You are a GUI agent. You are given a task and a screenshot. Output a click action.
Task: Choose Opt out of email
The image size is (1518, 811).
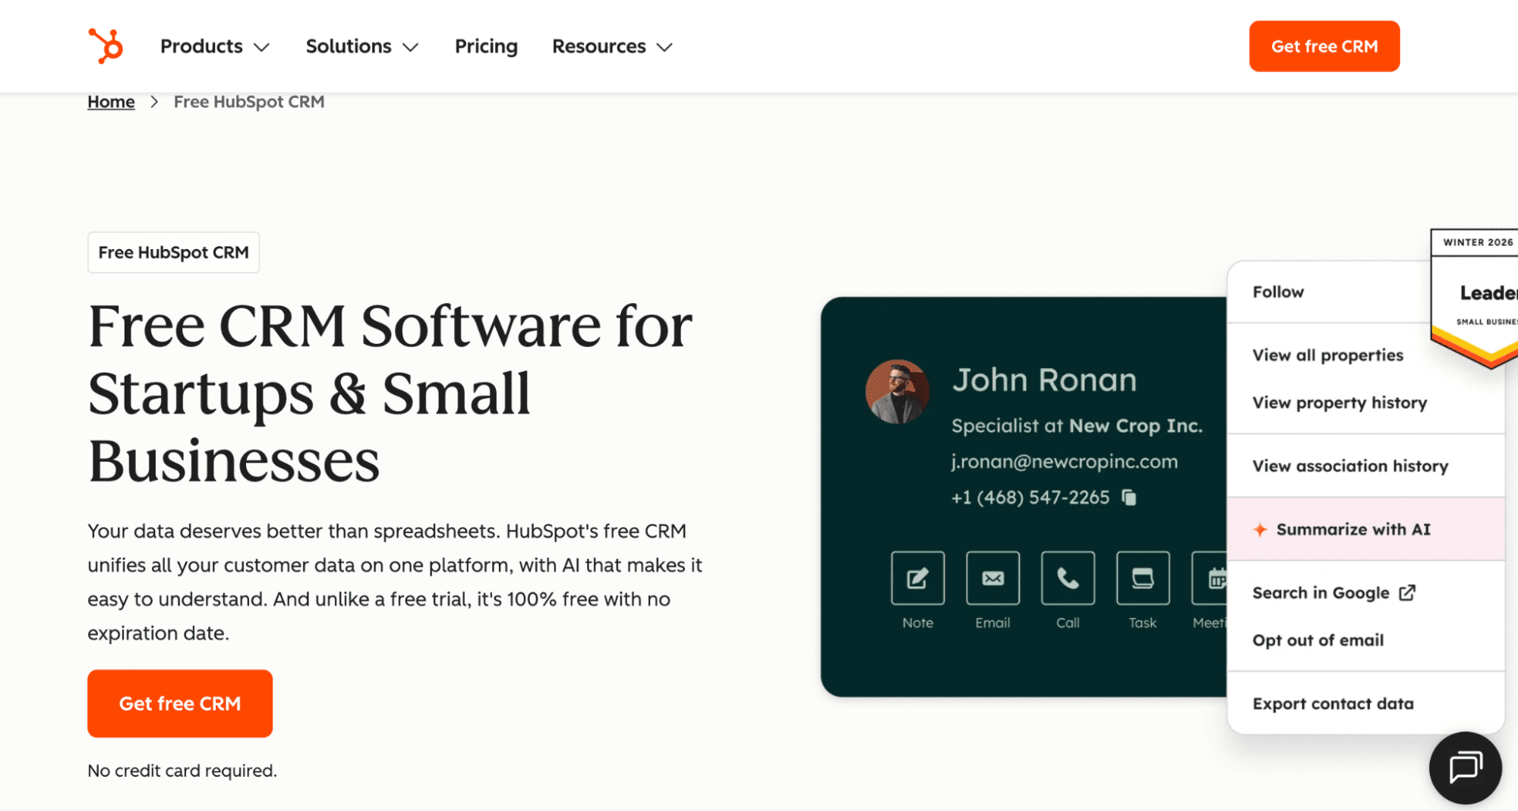[1318, 640]
